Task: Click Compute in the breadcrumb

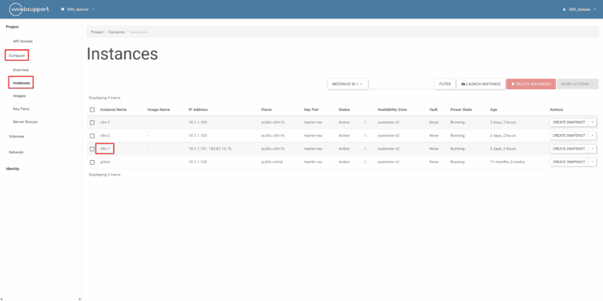Action: pyautogui.click(x=116, y=32)
